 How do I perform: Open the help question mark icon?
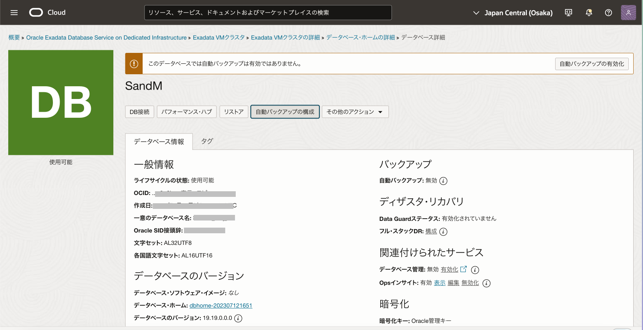pos(608,13)
